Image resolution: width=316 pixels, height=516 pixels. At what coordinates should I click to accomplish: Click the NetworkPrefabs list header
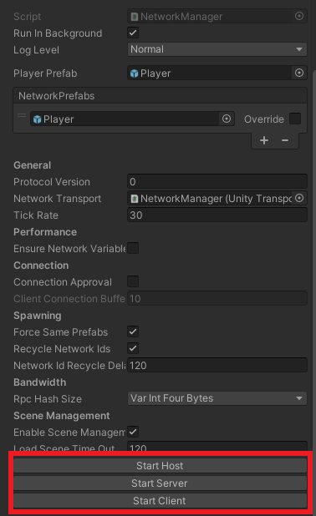pos(160,96)
